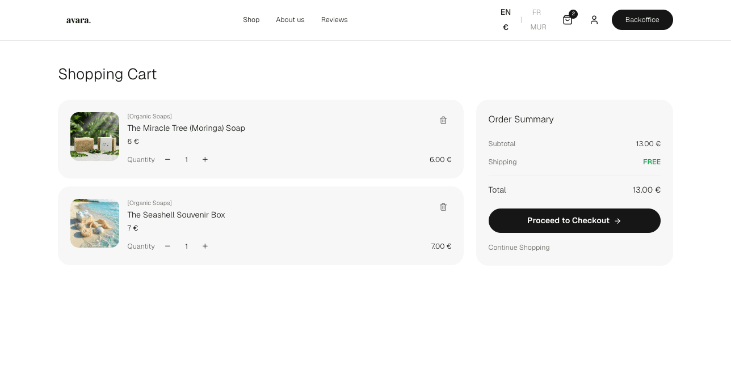The height and width of the screenshot is (366, 731).
Task: Decrease Moringa Soap quantity with minus icon
Action: point(167,159)
